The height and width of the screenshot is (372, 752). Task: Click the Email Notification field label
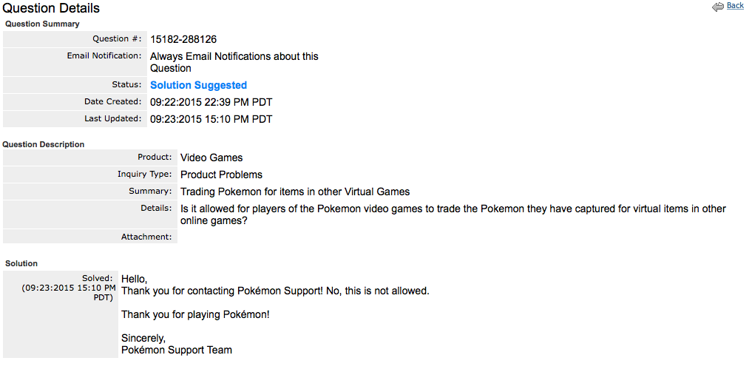[x=104, y=56]
